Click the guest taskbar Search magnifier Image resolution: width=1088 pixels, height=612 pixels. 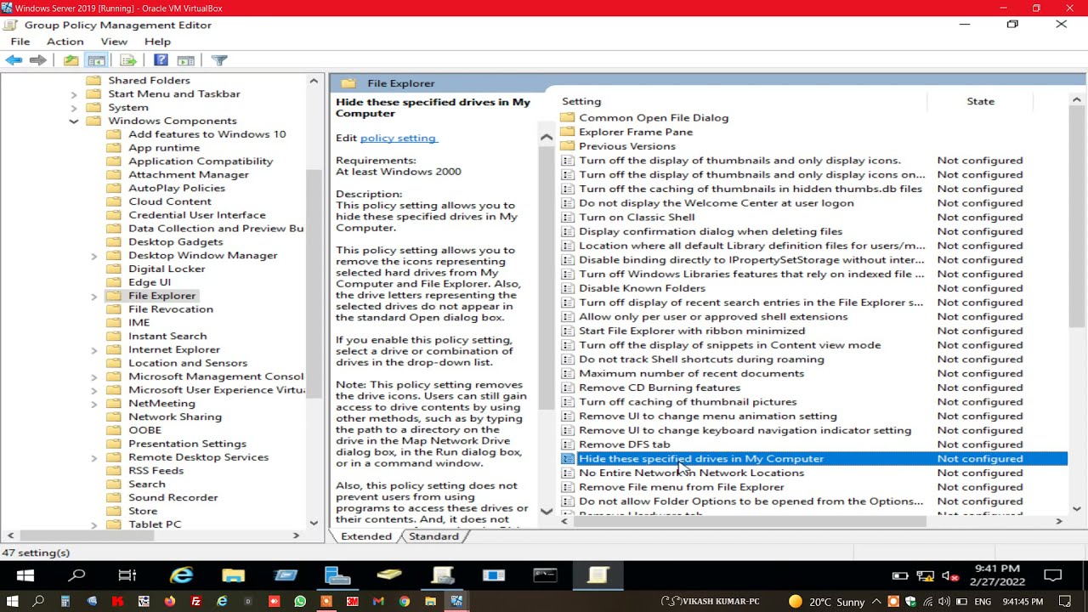76,575
